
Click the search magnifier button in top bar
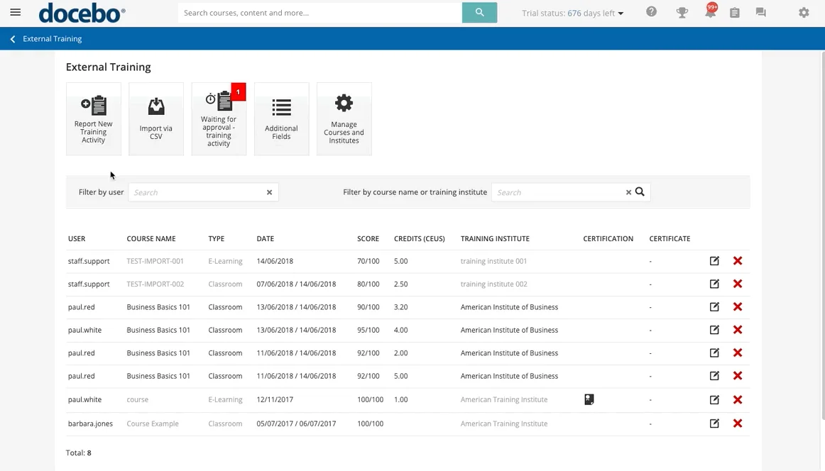tap(479, 13)
